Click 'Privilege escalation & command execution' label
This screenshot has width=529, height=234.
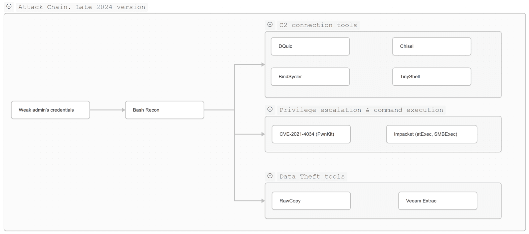click(361, 110)
